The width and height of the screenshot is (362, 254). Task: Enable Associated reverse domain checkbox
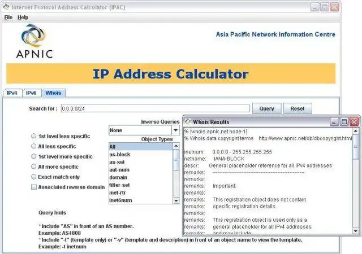(x=34, y=187)
